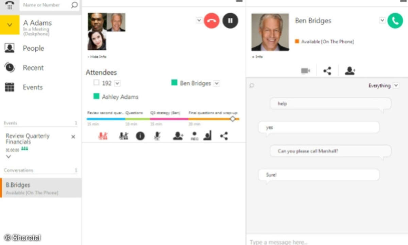This screenshot has height=245, width=408.
Task: Open the meeting info icon
Action: pos(140,136)
